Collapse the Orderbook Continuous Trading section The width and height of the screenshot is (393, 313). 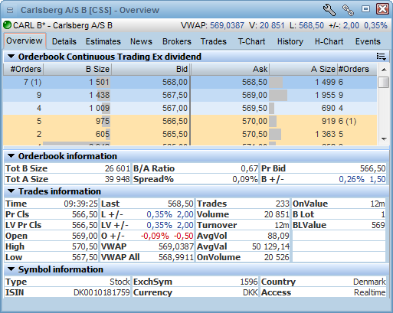click(x=11, y=57)
